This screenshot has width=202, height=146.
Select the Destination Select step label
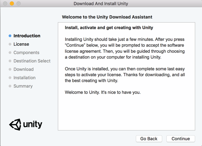tap(32, 61)
